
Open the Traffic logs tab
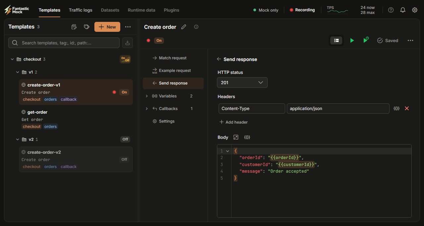click(80, 10)
